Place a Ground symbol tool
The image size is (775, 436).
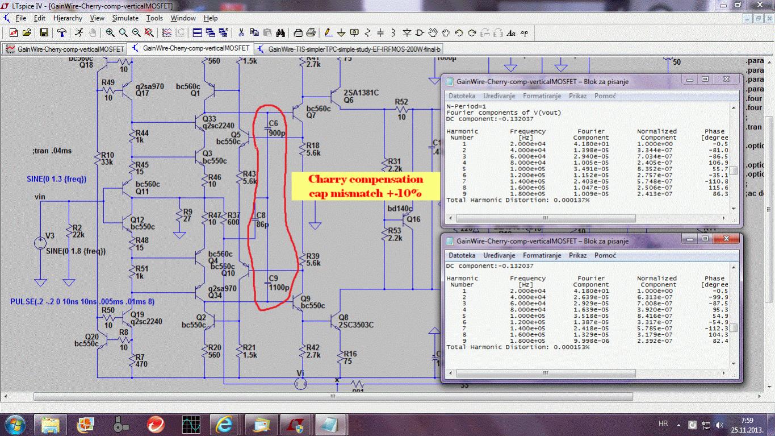341,33
